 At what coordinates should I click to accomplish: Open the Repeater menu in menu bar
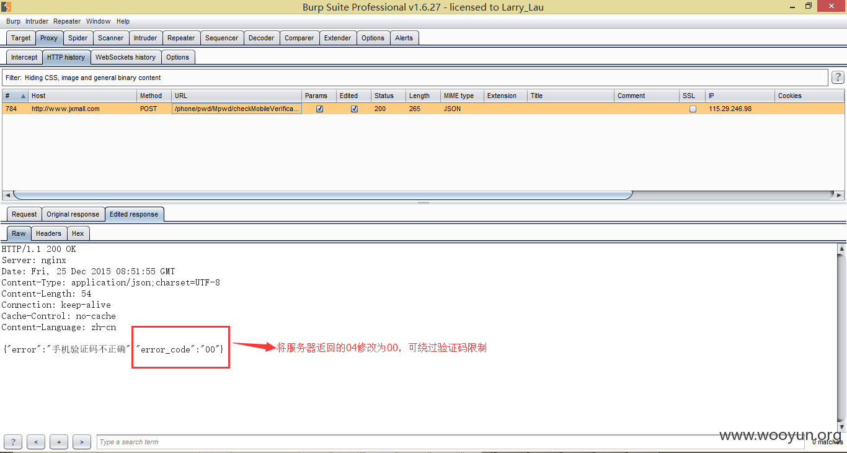67,21
